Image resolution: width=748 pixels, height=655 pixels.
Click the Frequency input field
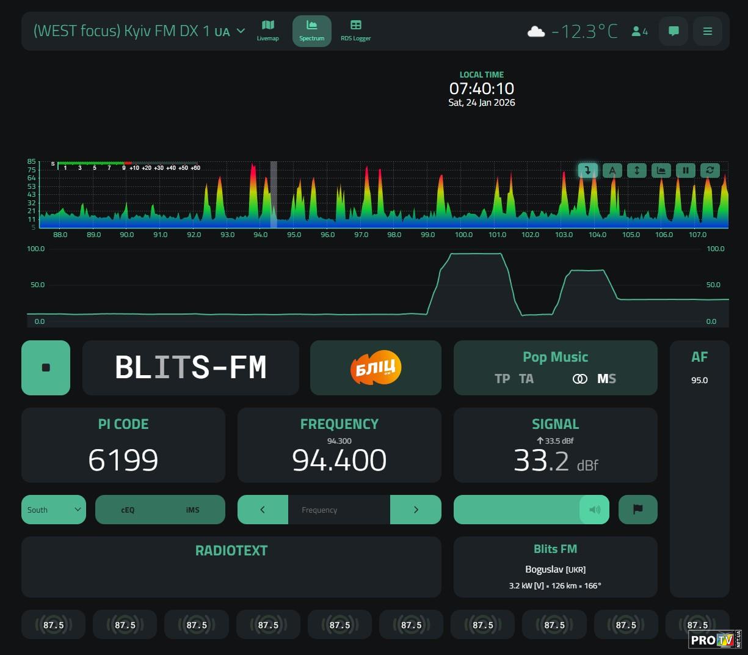tap(339, 510)
